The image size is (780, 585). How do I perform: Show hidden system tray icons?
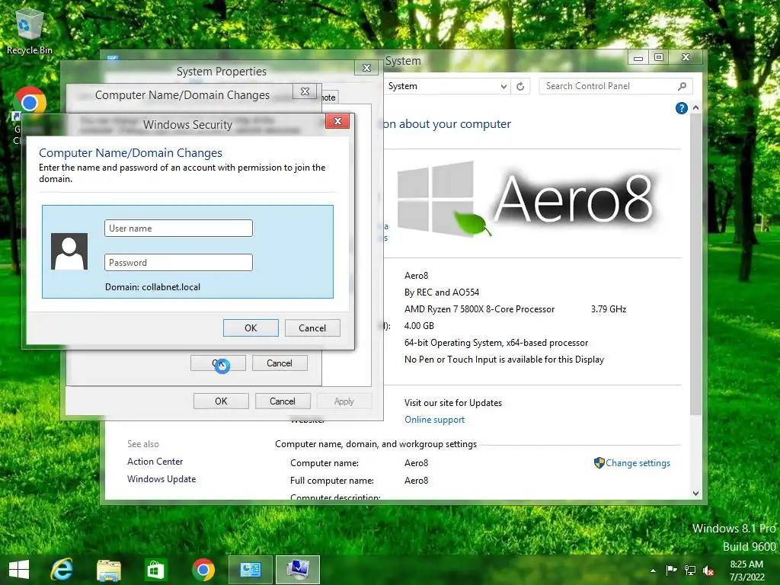(x=653, y=571)
